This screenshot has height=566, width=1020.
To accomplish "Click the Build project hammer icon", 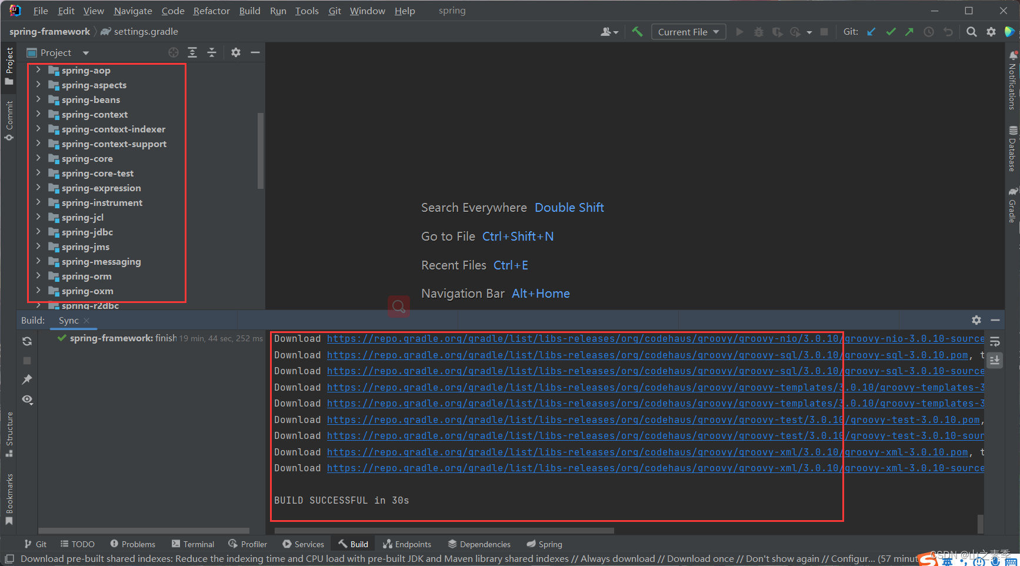I will click(637, 32).
